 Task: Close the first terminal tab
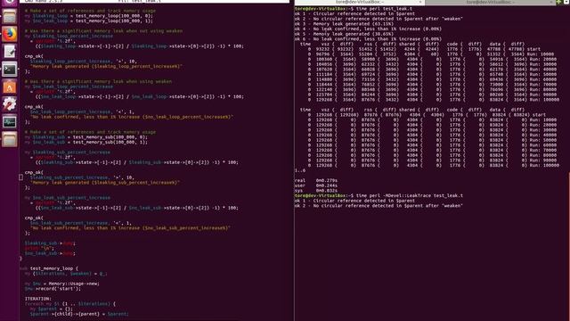(420, 2)
